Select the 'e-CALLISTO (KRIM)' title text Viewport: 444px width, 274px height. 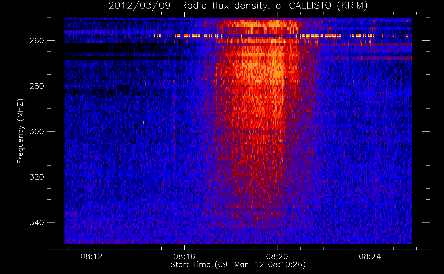(322, 6)
